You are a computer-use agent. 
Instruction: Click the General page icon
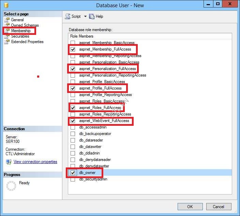7,20
